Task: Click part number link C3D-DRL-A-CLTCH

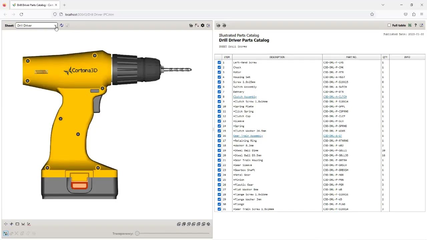Action: tap(335, 97)
